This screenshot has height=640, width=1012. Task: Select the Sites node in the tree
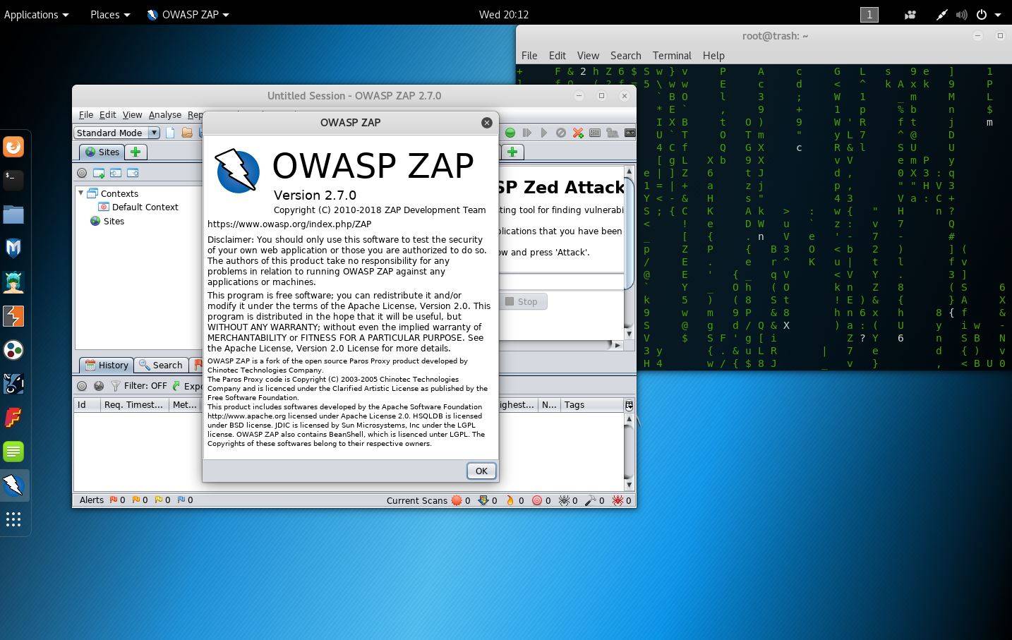coord(107,221)
